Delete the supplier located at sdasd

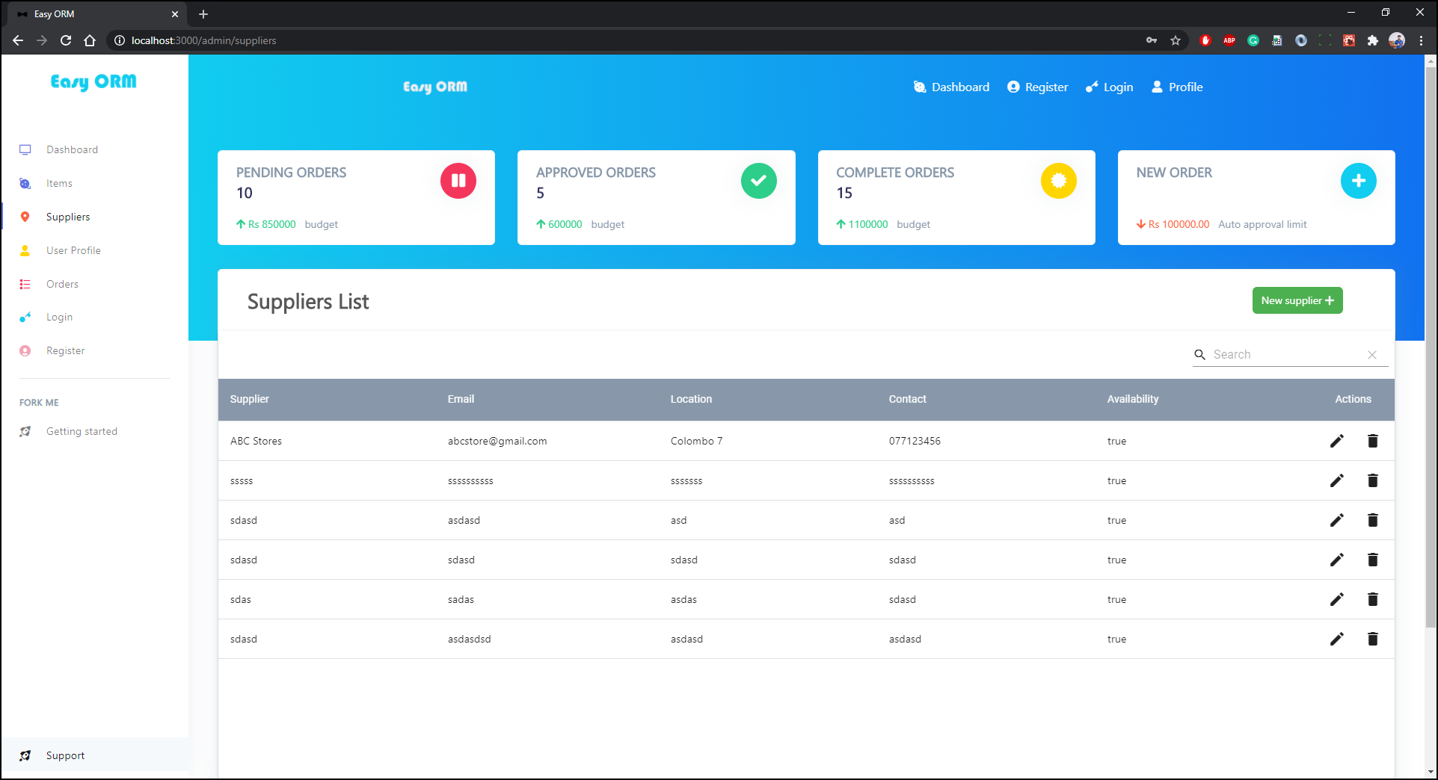[1373, 560]
